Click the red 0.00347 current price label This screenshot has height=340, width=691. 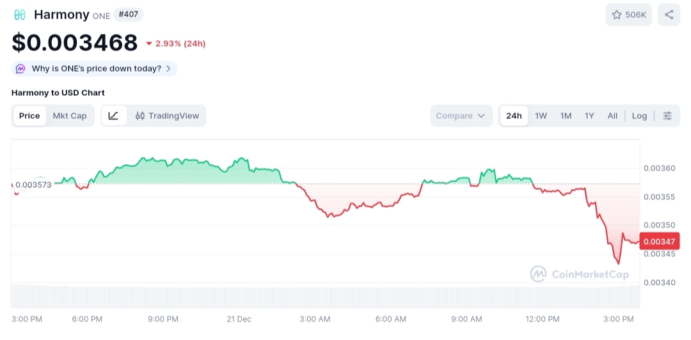click(x=659, y=242)
